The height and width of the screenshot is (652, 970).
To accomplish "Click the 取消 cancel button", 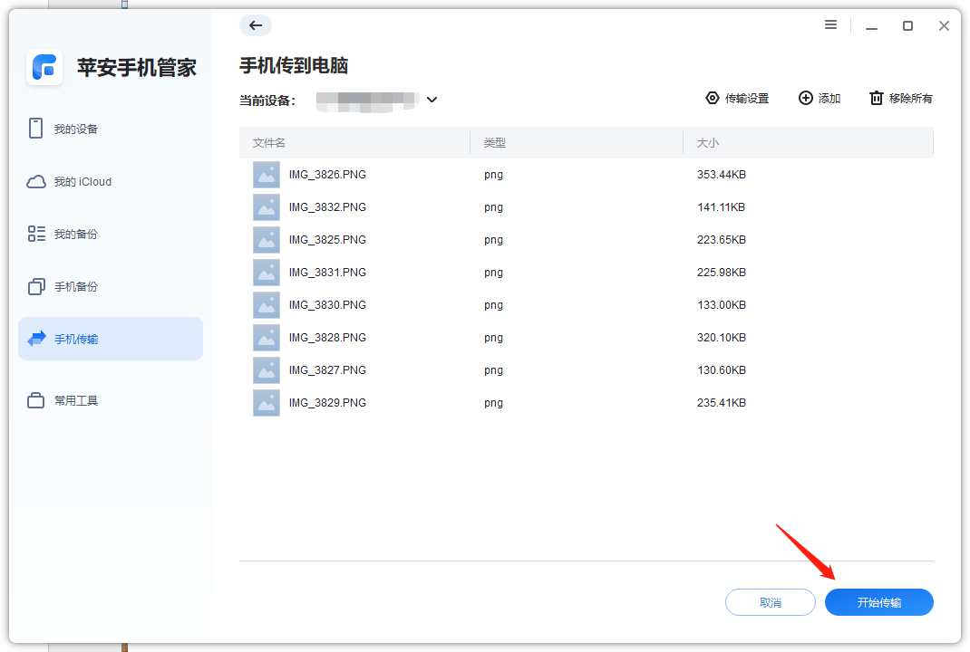I will click(770, 601).
